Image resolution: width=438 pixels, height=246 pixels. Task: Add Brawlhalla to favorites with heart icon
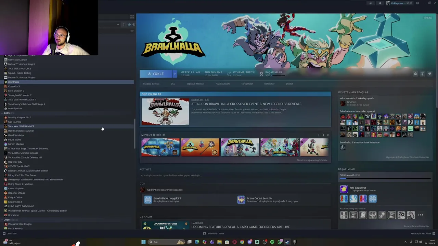(x=430, y=74)
